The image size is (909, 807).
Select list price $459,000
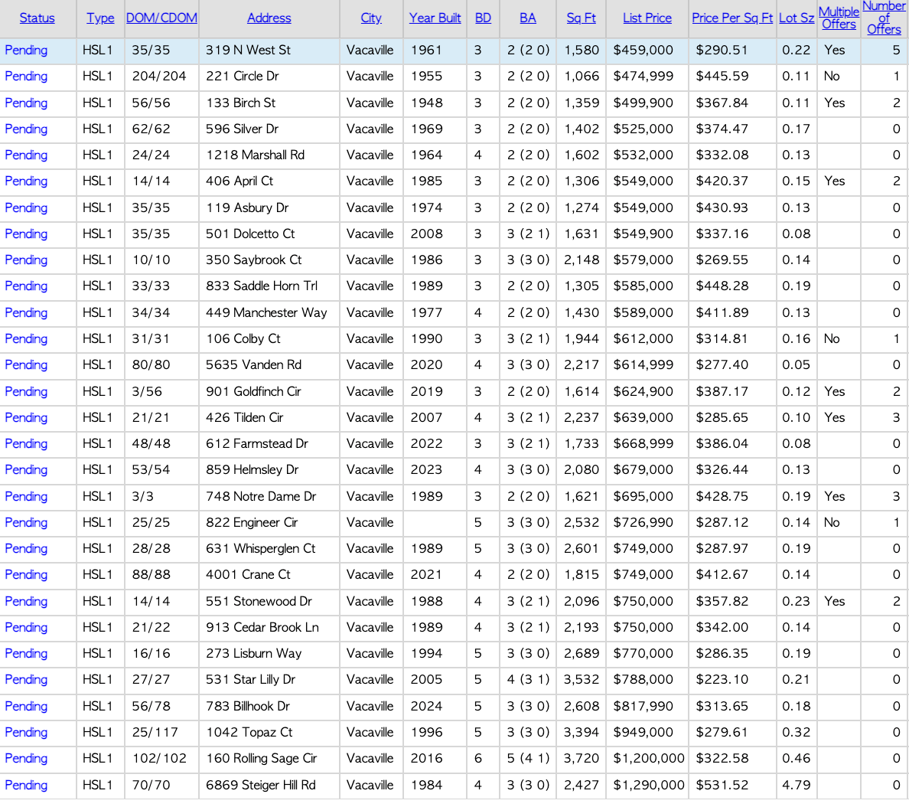(643, 51)
